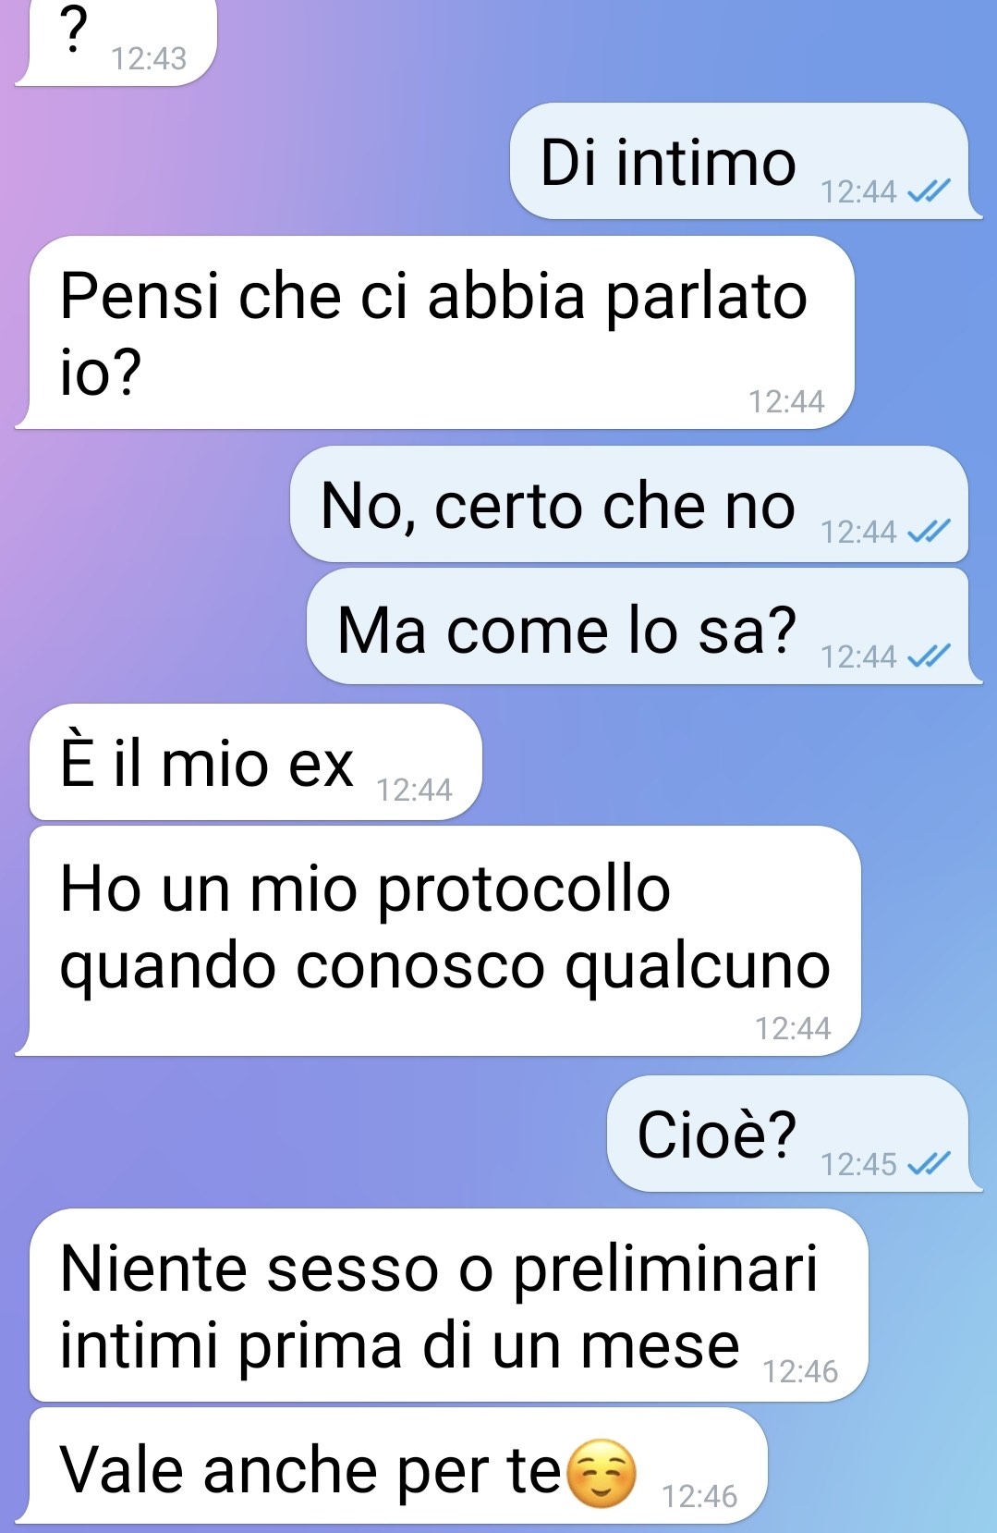Screen dimensions: 997x1533
Task: Tap the "No, certo che no" bubble
Action: click(x=630, y=504)
